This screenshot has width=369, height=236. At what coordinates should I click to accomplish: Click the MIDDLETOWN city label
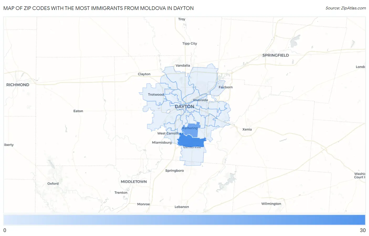point(134,182)
